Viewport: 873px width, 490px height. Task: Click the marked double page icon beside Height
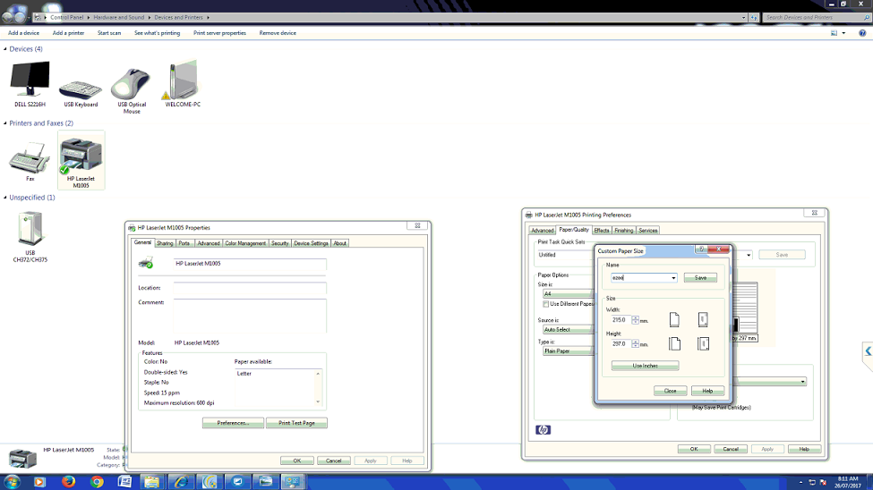click(x=703, y=343)
